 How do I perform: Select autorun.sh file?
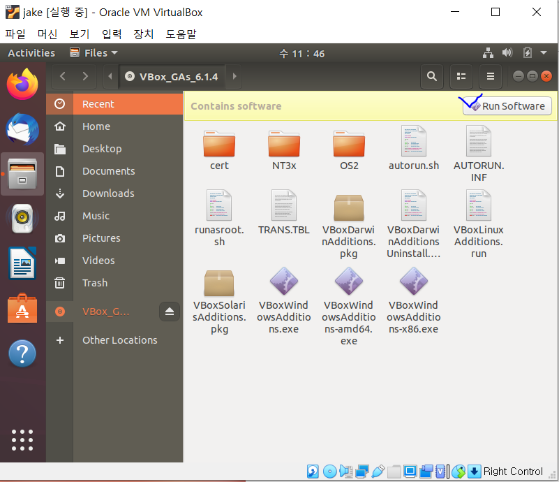pos(414,148)
